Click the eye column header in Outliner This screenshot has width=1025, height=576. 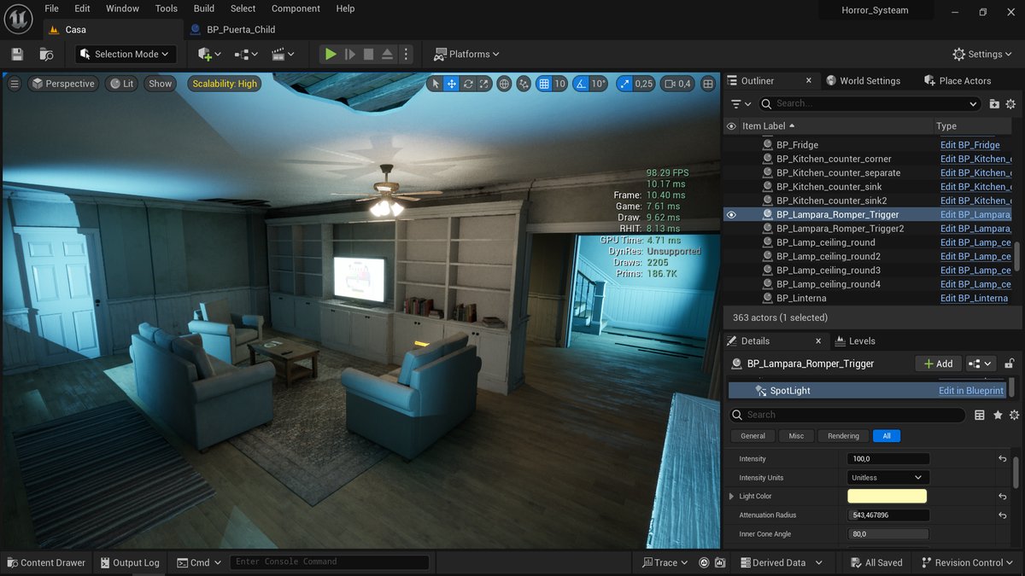click(x=731, y=126)
